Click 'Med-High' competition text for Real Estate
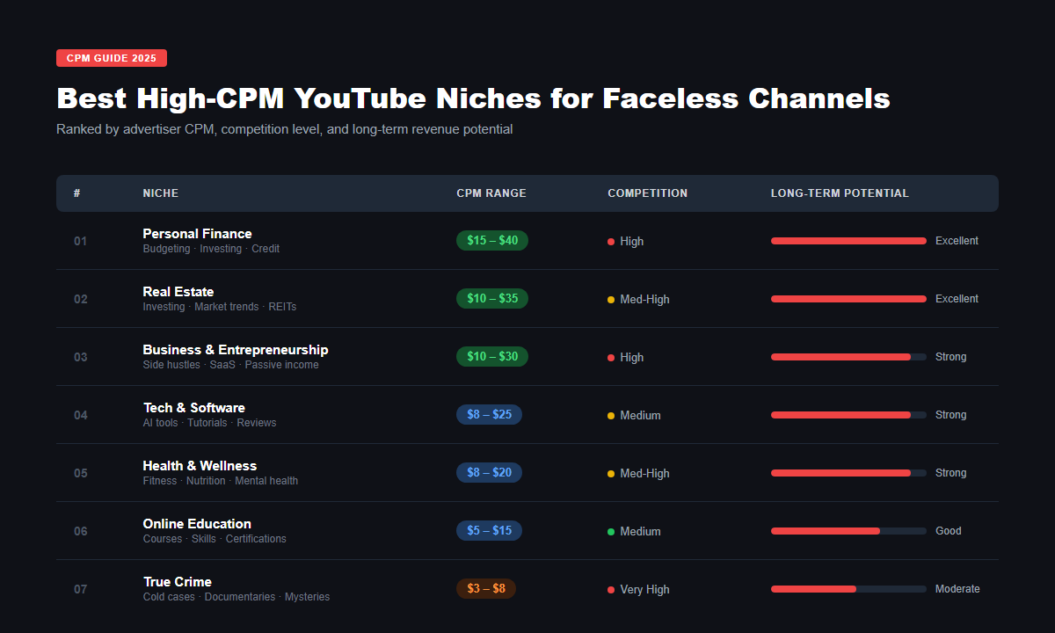 [x=644, y=300]
